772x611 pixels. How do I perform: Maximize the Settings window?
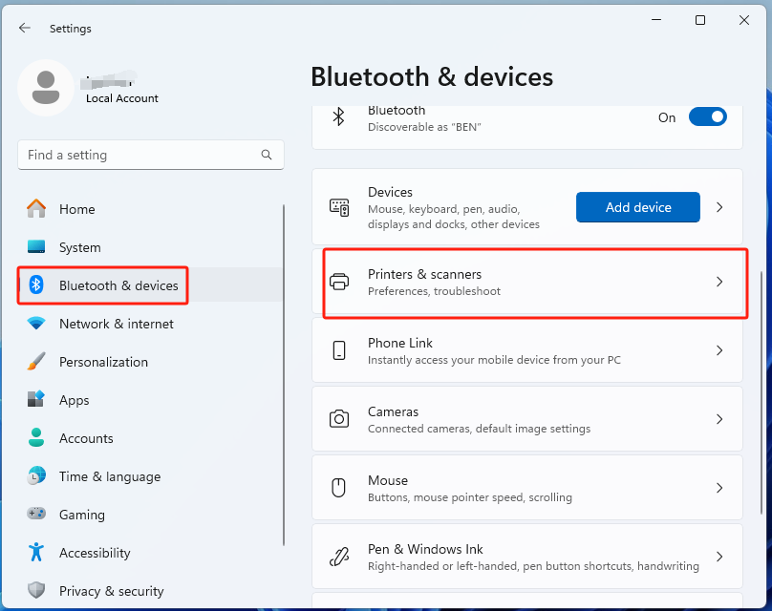[x=700, y=20]
